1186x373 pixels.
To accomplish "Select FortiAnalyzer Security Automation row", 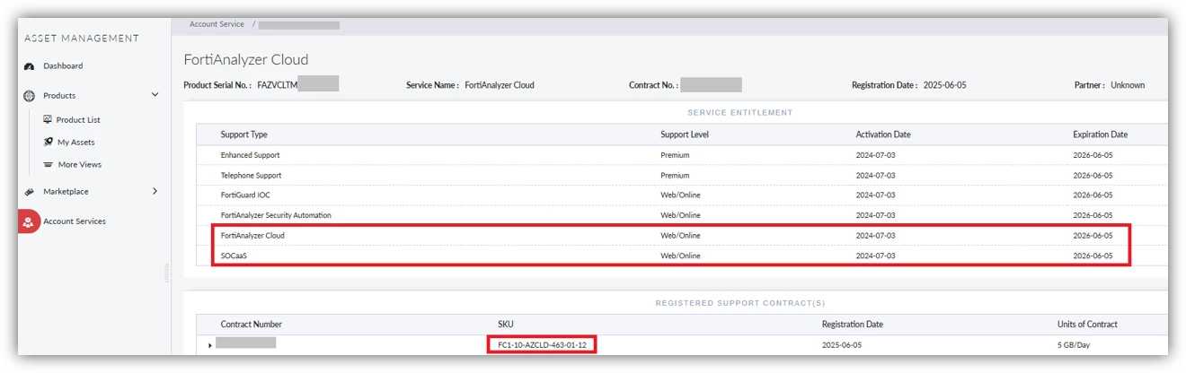I will click(683, 215).
